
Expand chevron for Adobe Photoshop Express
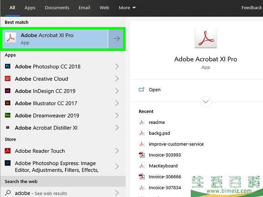(117, 166)
